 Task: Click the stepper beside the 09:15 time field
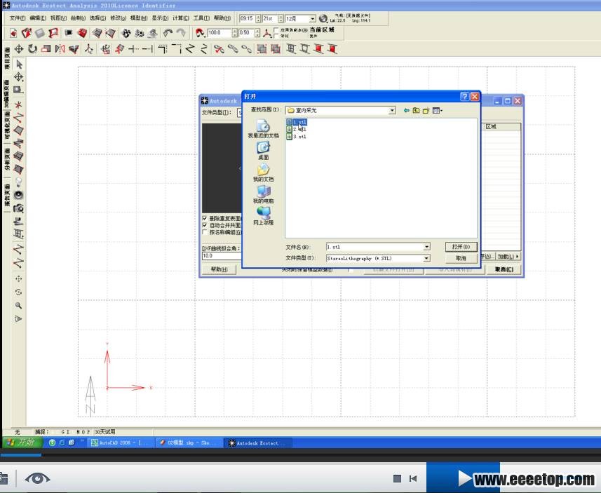pyautogui.click(x=258, y=19)
